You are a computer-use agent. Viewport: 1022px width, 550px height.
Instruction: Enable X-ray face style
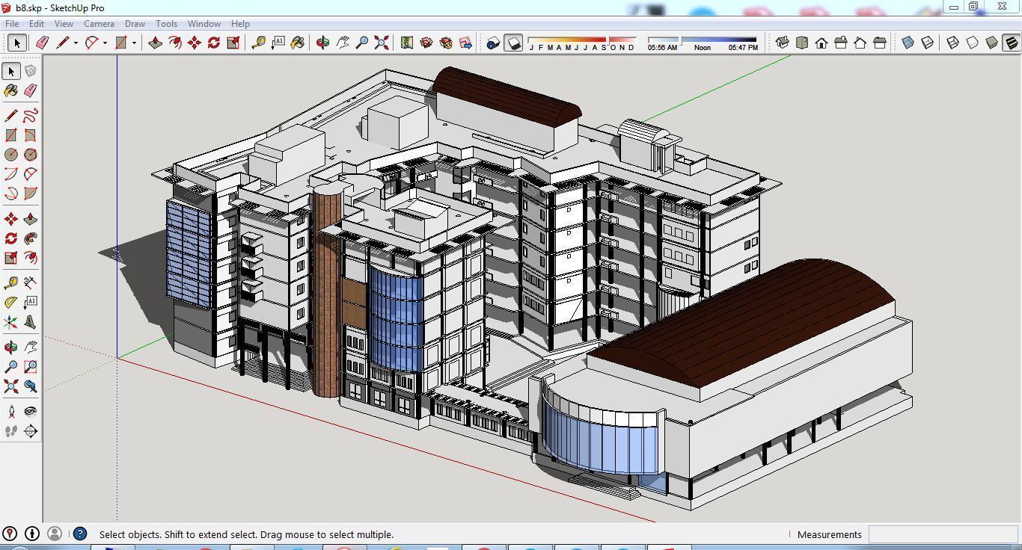pos(906,43)
